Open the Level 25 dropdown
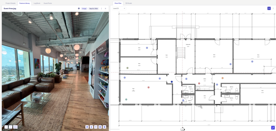 [x=119, y=8]
